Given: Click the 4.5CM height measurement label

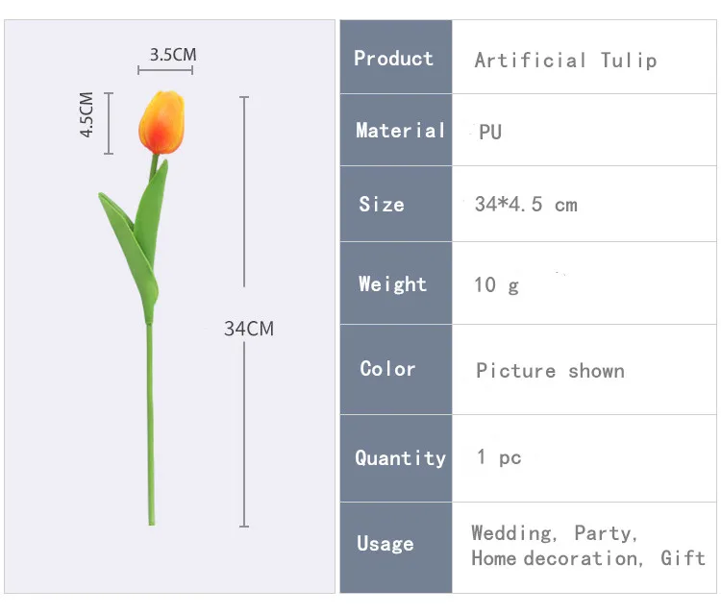Looking at the screenshot, I should coord(87,115).
